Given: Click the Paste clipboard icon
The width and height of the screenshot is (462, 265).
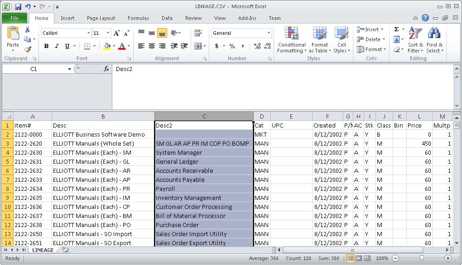Looking at the screenshot, I should pyautogui.click(x=13, y=33).
